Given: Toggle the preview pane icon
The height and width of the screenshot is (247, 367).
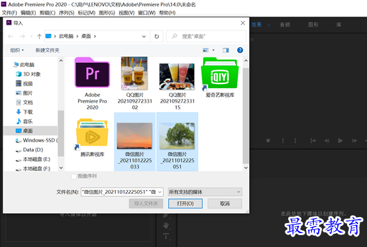Looking at the screenshot, I should click(x=226, y=50).
